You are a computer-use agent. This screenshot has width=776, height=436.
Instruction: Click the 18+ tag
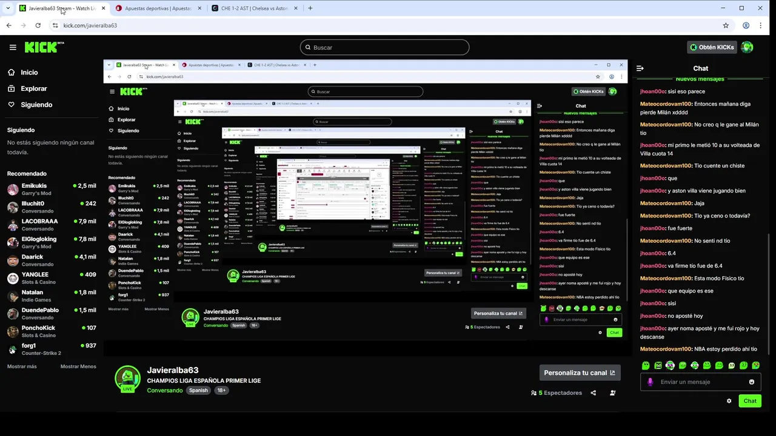point(221,391)
